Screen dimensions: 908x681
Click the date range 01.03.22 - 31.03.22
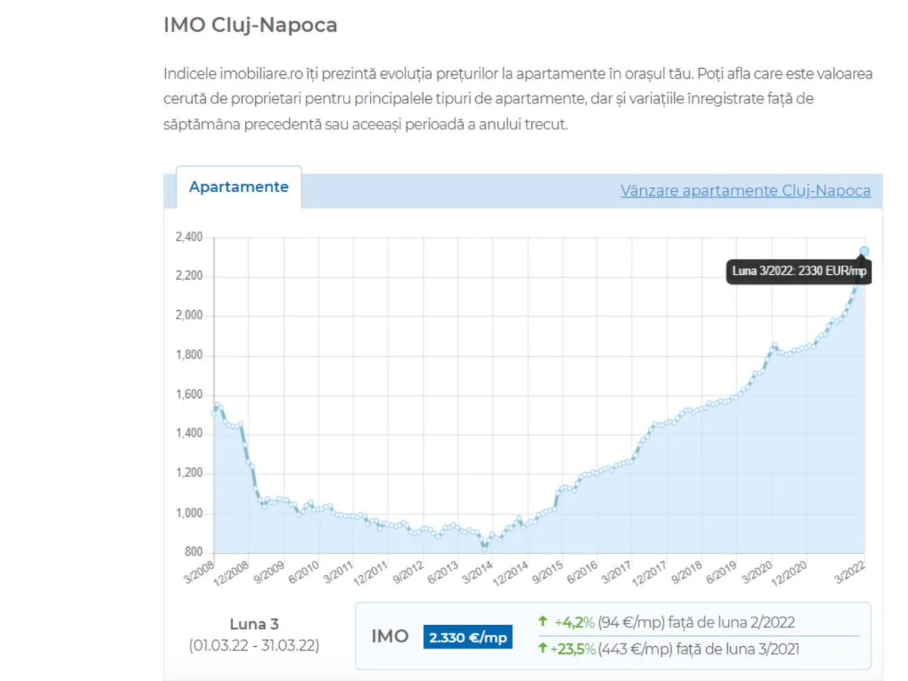coord(254,646)
